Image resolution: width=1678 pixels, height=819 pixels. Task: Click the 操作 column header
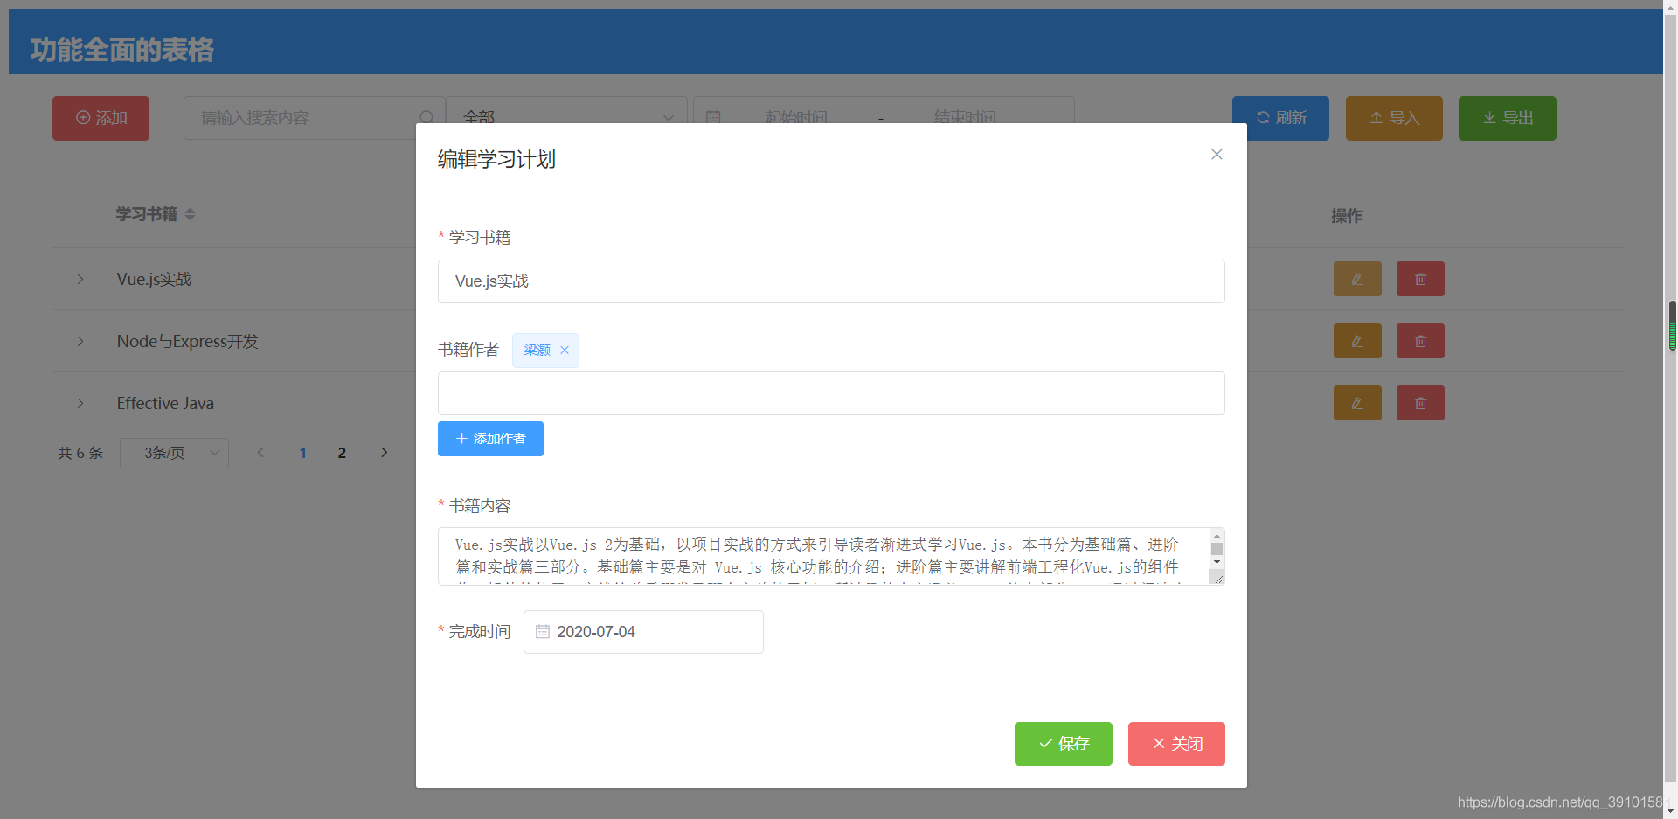[x=1347, y=216]
